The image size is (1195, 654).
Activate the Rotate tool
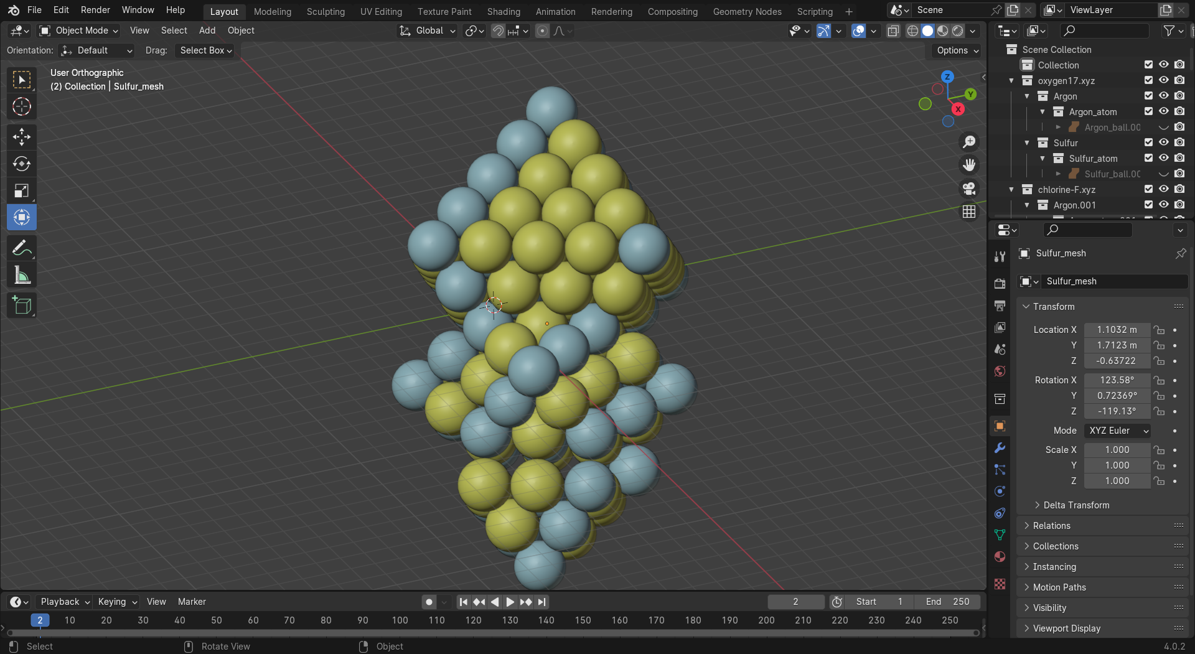click(x=22, y=164)
